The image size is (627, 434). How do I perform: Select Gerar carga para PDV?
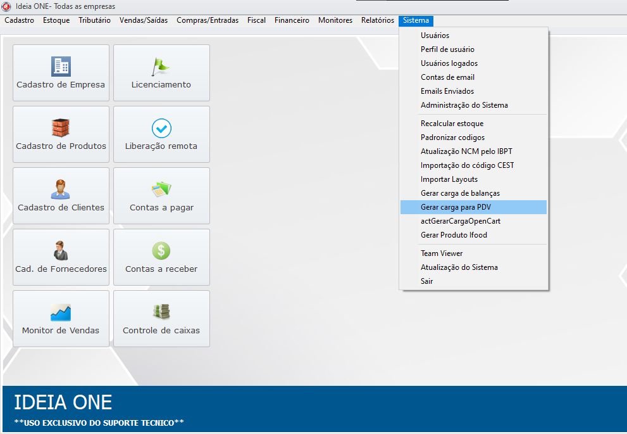[456, 207]
